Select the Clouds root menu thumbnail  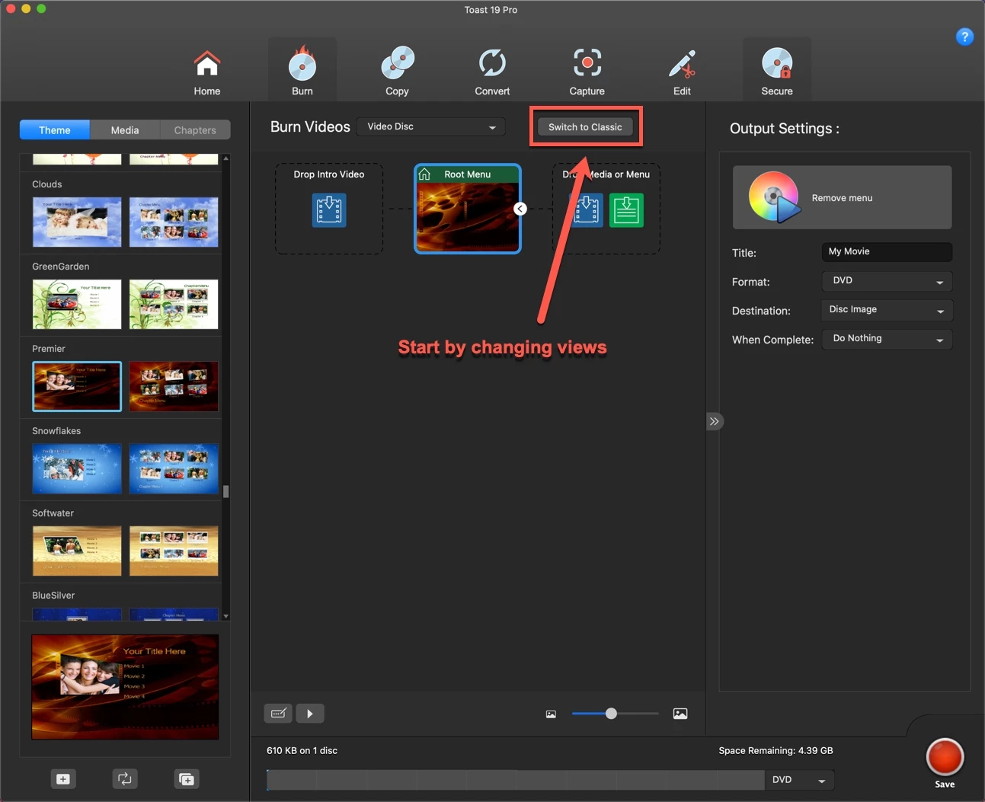click(77, 222)
